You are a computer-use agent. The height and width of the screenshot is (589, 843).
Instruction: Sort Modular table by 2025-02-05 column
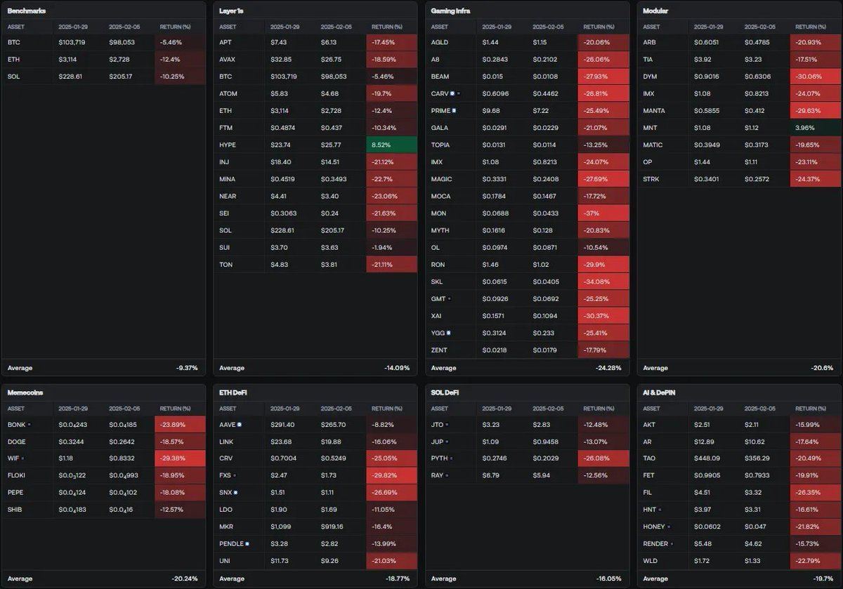click(760, 27)
